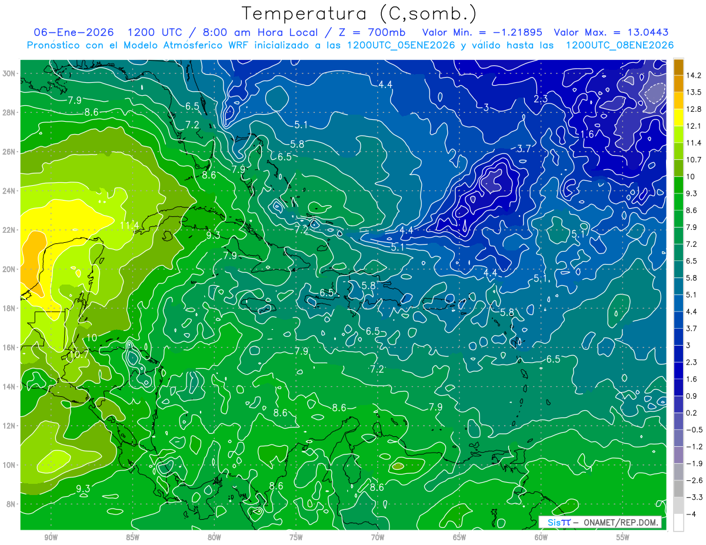Click the 70W longitude axis label
This screenshot has height=545, width=706.
click(x=378, y=537)
